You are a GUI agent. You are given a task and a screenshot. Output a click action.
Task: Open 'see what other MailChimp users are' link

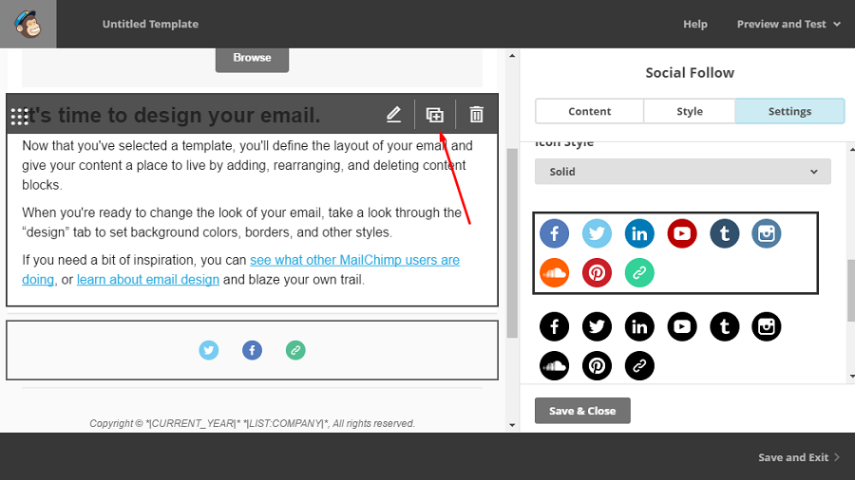coord(354,260)
